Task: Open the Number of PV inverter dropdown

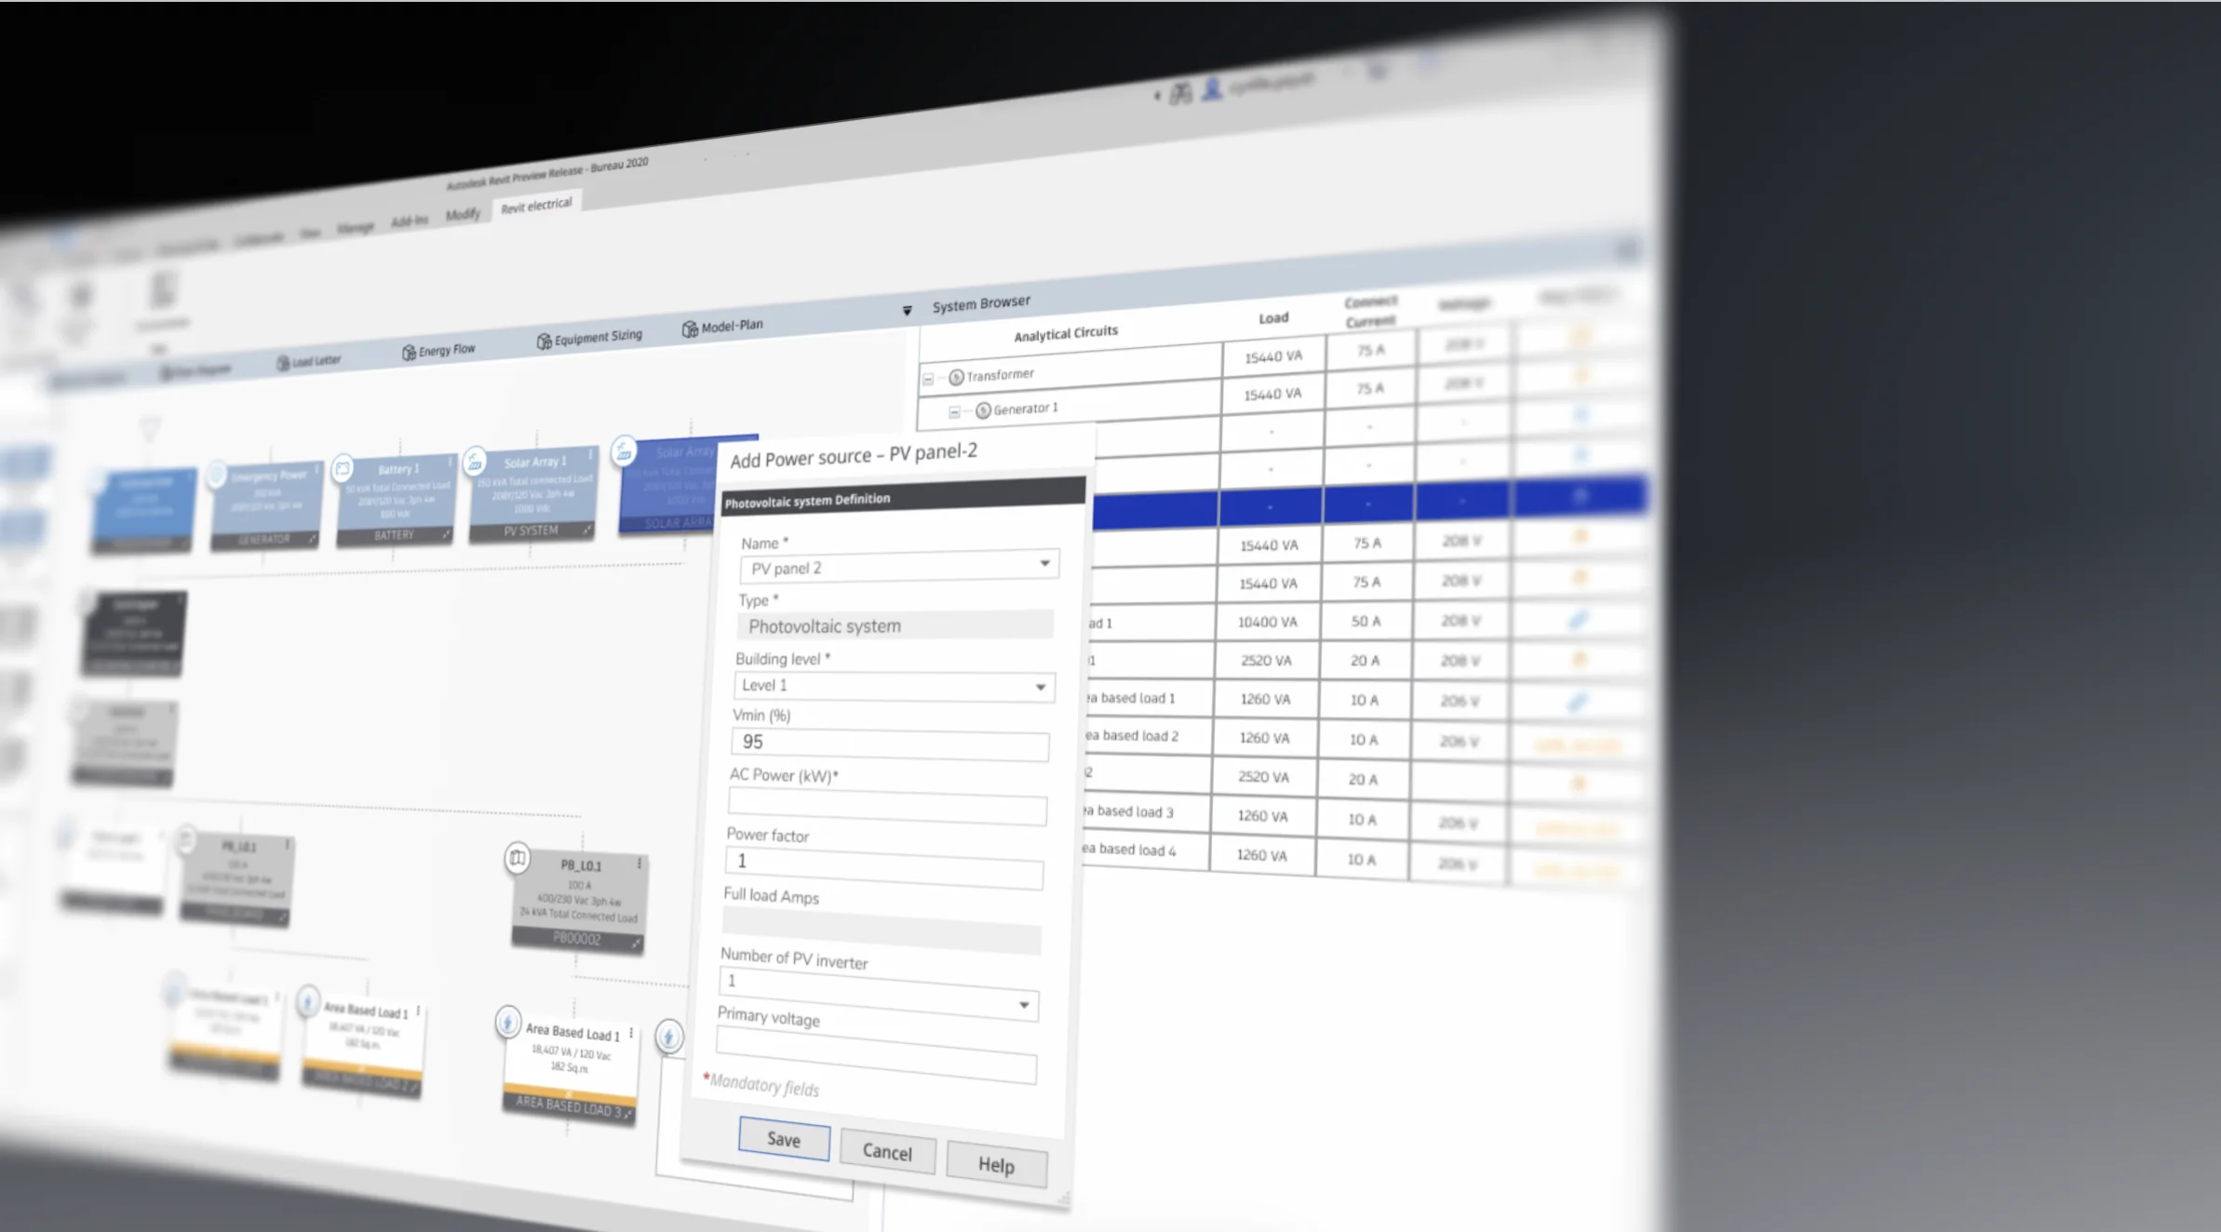Action: tap(1024, 1004)
